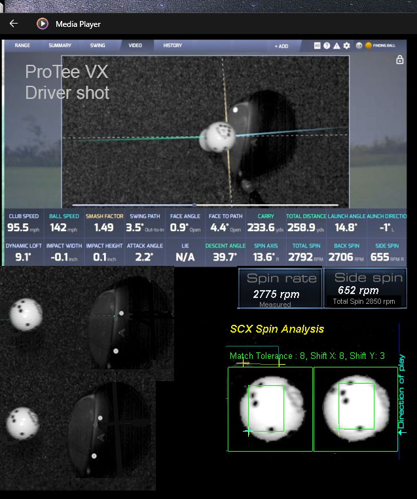Click the LAUNCH DIRECTION -1° L tile
This screenshot has height=499, width=417.
(387, 223)
